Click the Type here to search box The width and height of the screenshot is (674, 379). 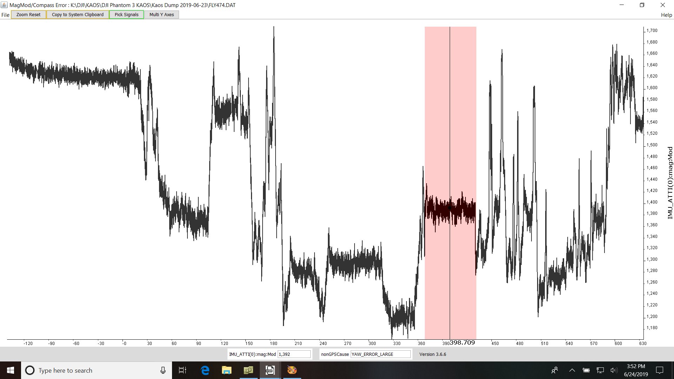(x=97, y=370)
